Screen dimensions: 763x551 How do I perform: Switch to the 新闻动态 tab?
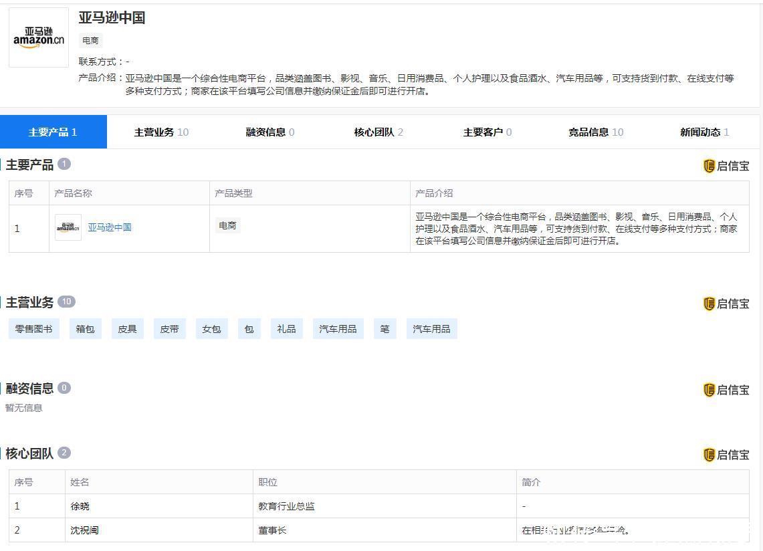pos(704,132)
